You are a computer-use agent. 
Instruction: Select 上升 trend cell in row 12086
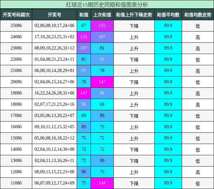[134, 172]
